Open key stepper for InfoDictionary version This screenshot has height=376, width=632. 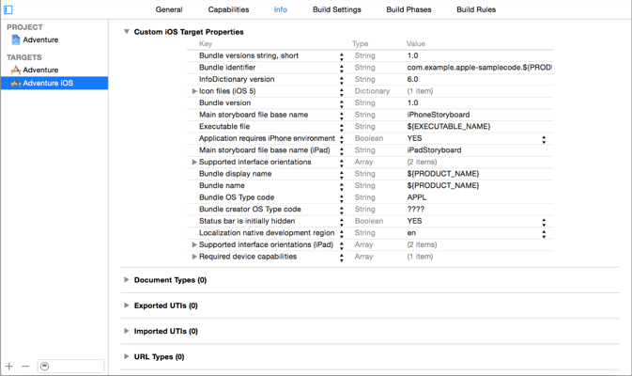[x=342, y=80]
